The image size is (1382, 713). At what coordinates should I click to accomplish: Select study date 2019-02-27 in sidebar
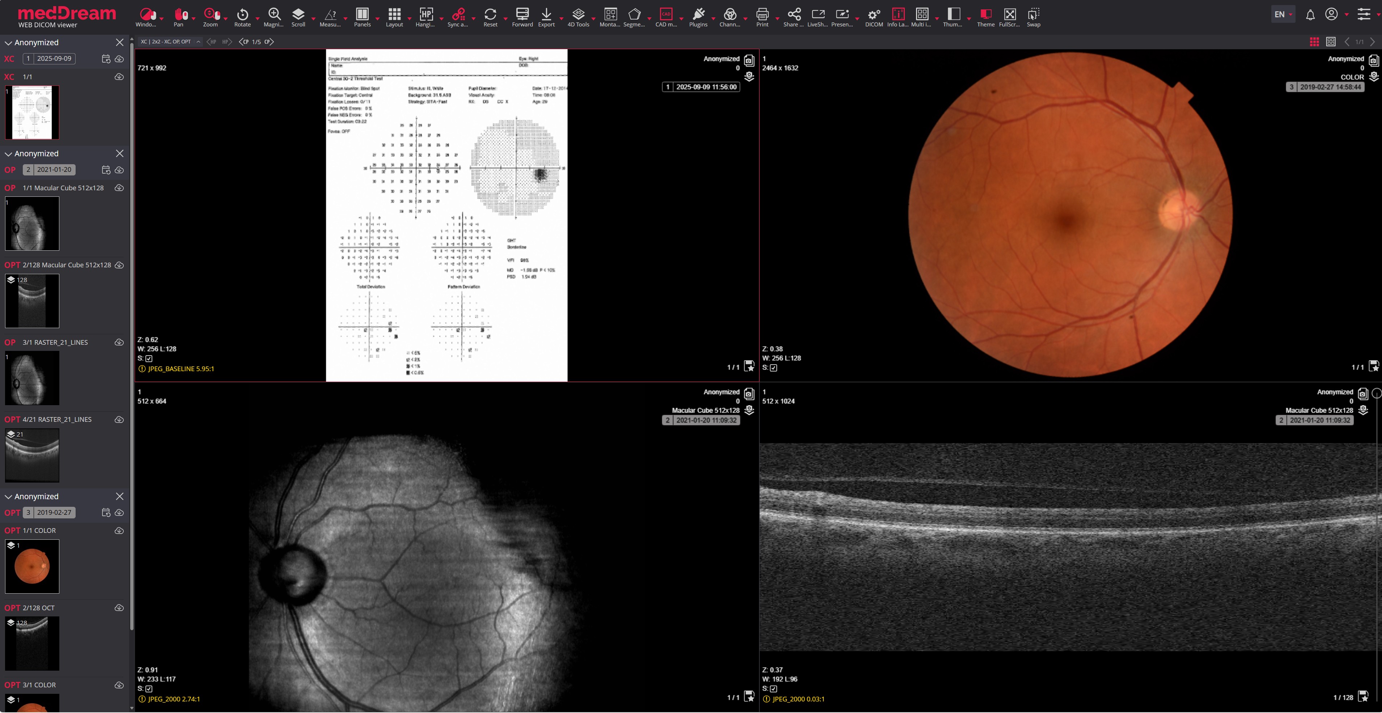pyautogui.click(x=49, y=512)
